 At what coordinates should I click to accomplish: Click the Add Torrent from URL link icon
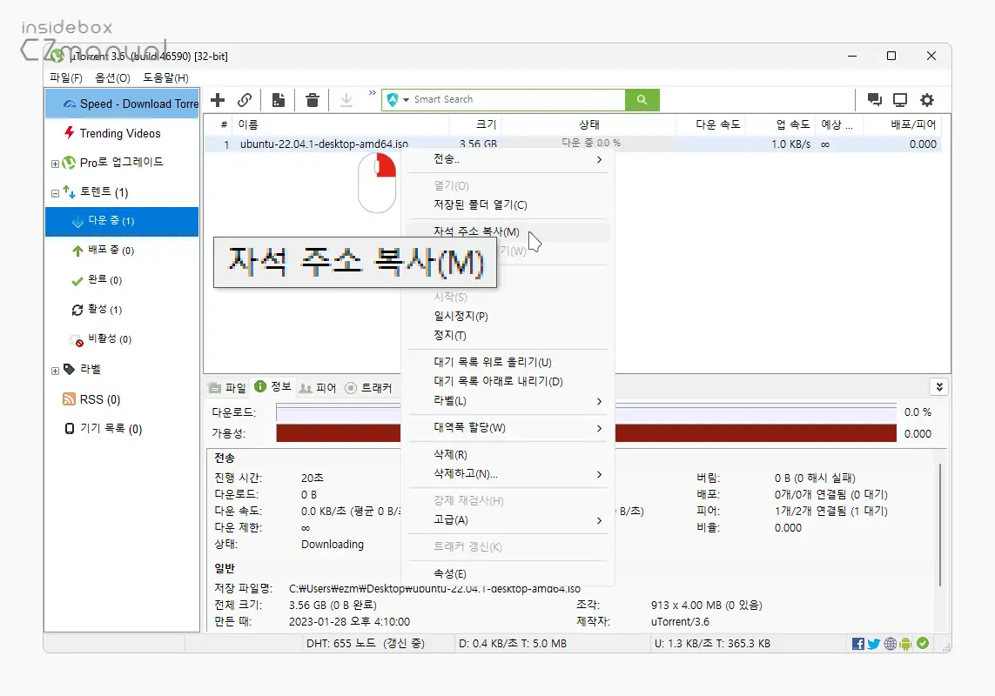[x=245, y=99]
